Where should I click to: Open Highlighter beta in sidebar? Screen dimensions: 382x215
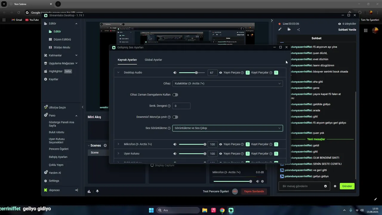tap(58, 71)
